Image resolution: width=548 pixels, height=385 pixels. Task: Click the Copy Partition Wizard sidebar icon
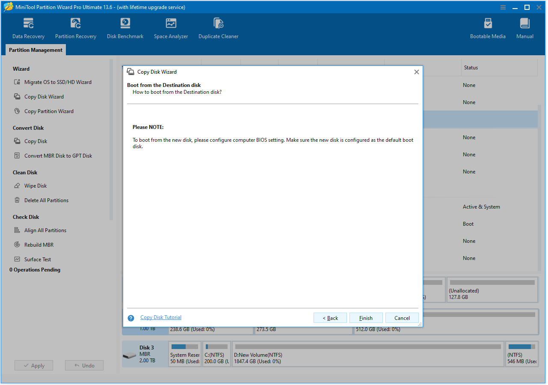17,111
